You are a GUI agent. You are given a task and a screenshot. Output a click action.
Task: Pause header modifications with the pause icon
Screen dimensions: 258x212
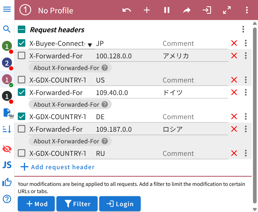tap(167, 10)
